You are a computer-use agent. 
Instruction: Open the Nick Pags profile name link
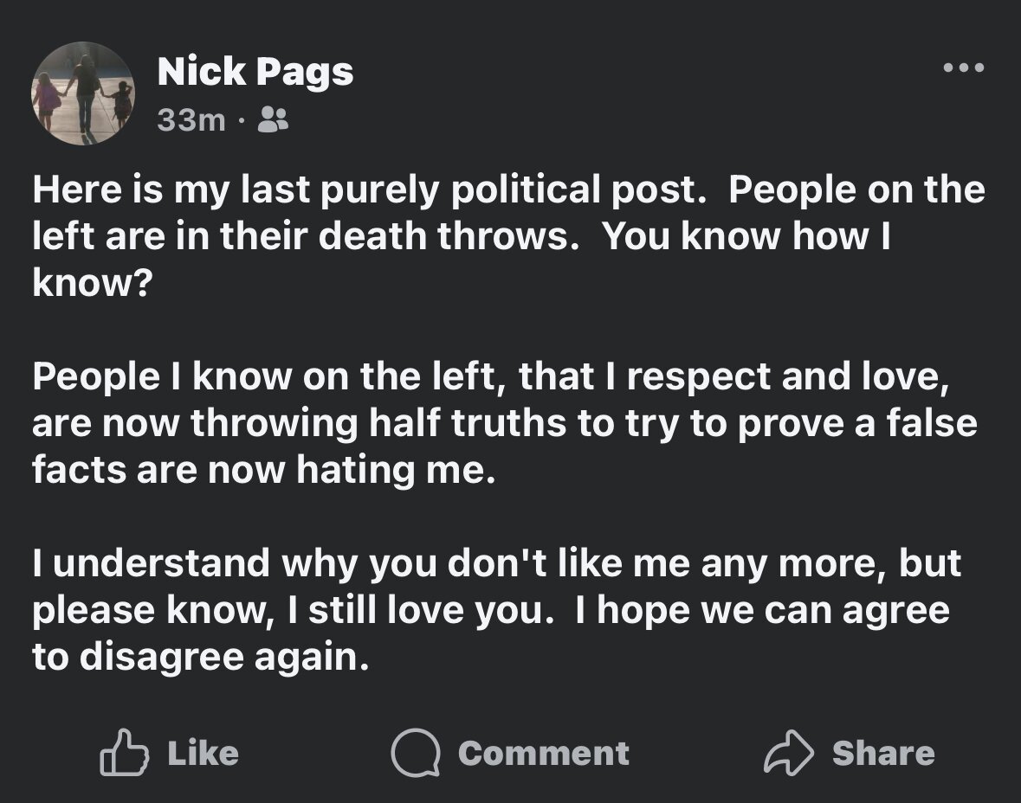(x=255, y=73)
